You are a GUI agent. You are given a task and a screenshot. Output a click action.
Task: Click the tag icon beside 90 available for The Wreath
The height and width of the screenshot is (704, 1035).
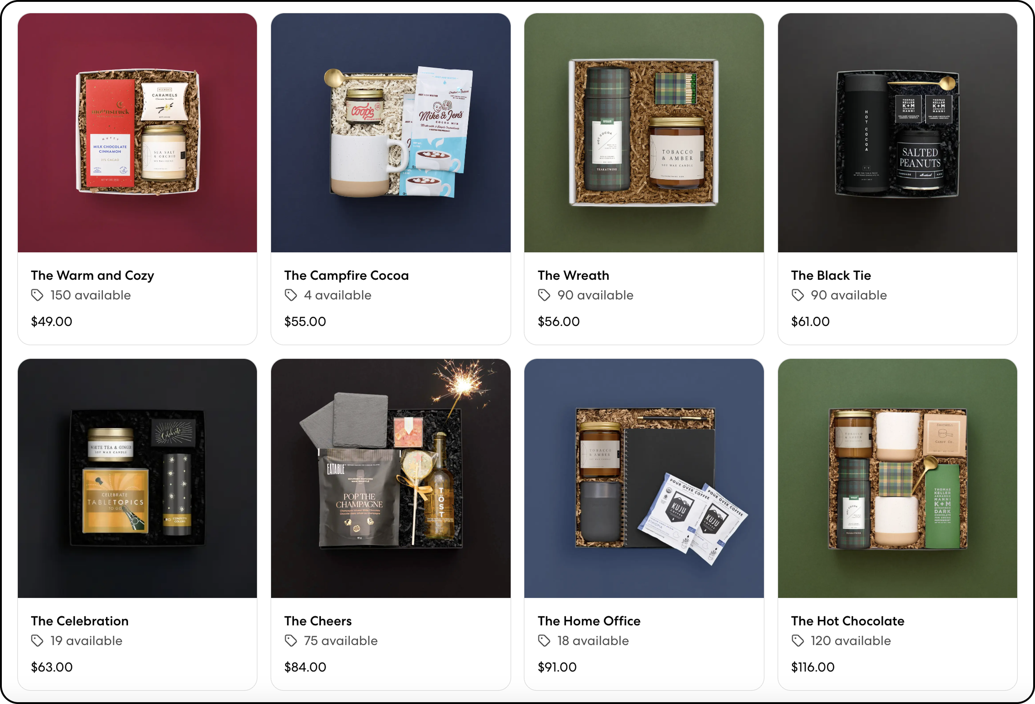[544, 295]
